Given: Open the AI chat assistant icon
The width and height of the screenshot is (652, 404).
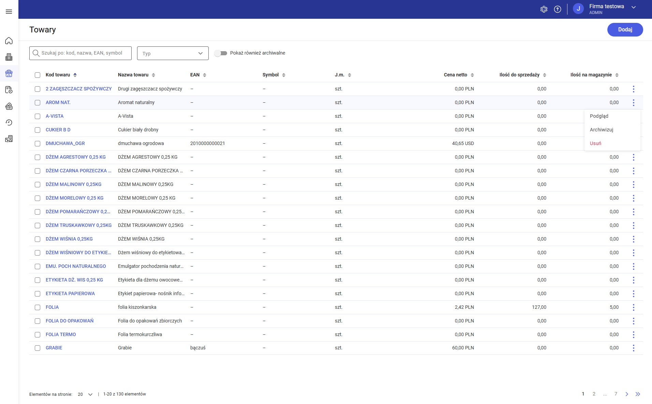Looking at the screenshot, I should pos(544,9).
